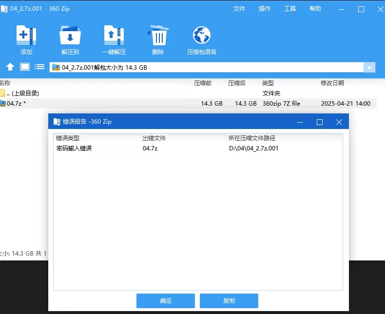Image resolution: width=385 pixels, height=314 pixels.
Task: Open the 帮助 menu
Action: [315, 9]
